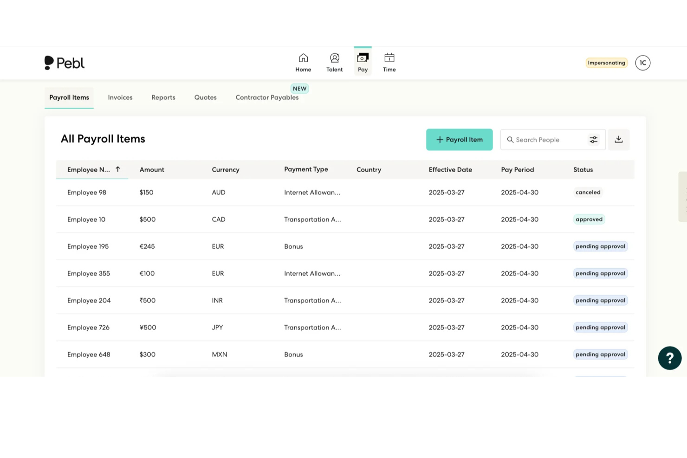Click Employee 98 Internet Allowance cell
This screenshot has height=458, width=687.
pyautogui.click(x=312, y=192)
